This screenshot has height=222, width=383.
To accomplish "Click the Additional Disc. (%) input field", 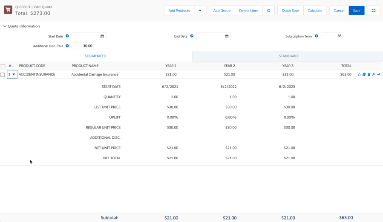I will 83,46.
